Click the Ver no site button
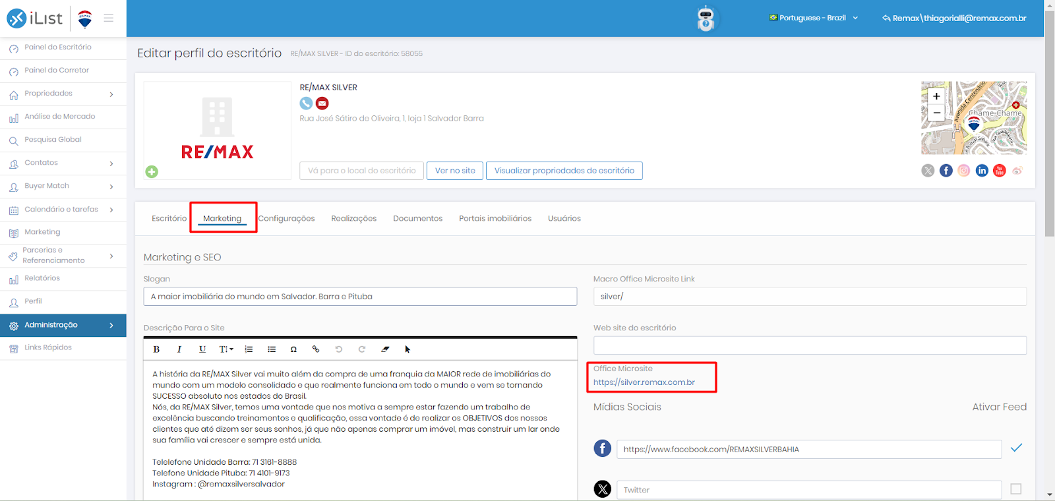Screen dimensions: 1055x501 455,171
